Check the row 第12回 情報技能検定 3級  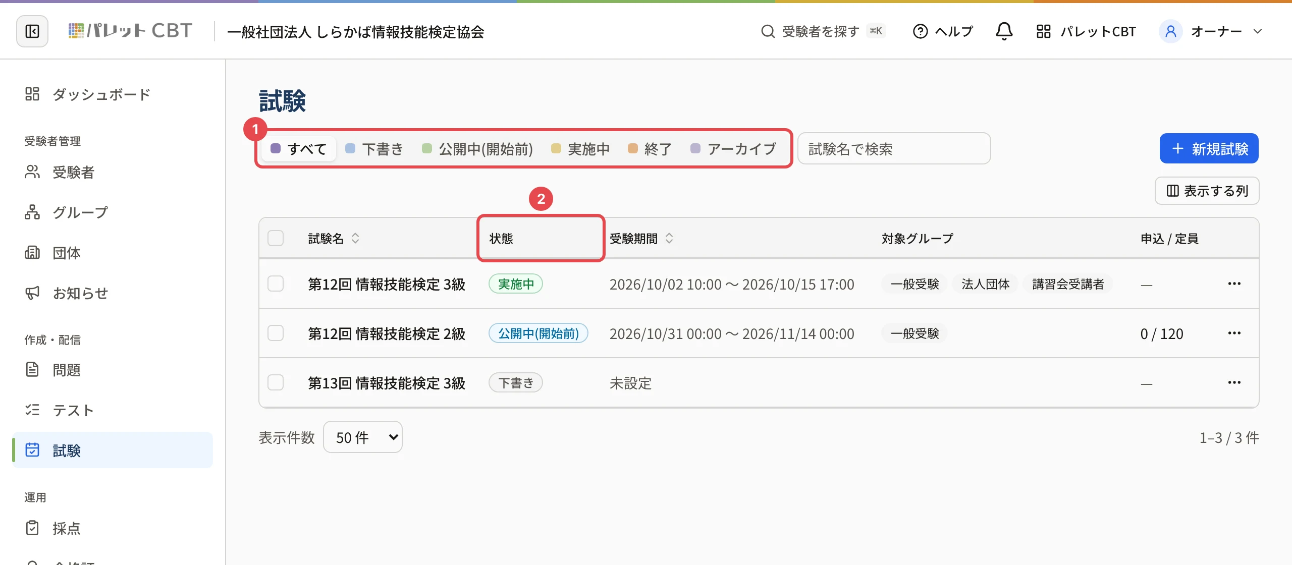[276, 284]
